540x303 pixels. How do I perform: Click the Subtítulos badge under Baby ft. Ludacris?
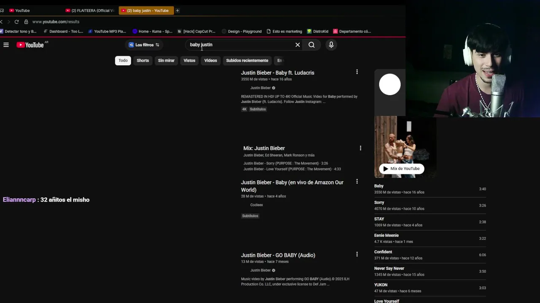pos(258,109)
